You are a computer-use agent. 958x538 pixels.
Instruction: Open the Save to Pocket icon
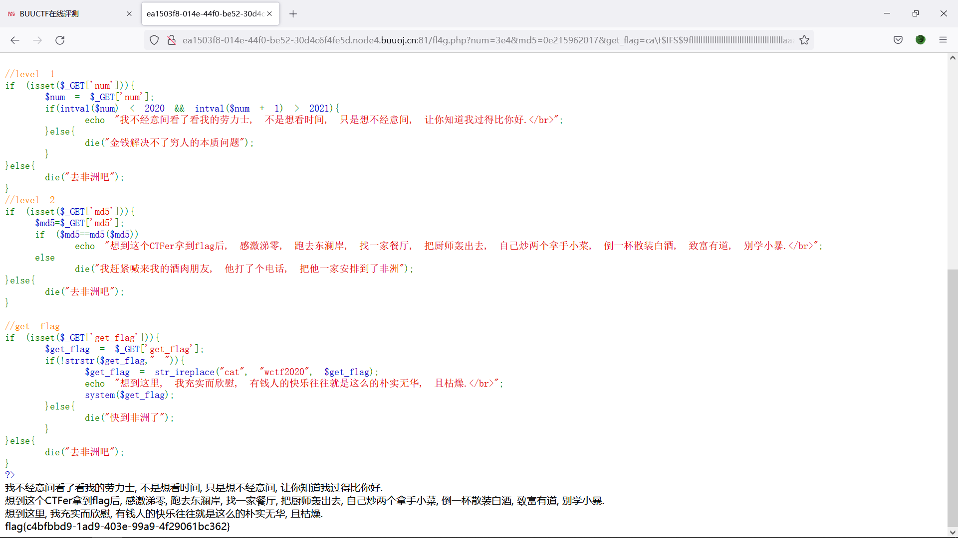coord(898,40)
